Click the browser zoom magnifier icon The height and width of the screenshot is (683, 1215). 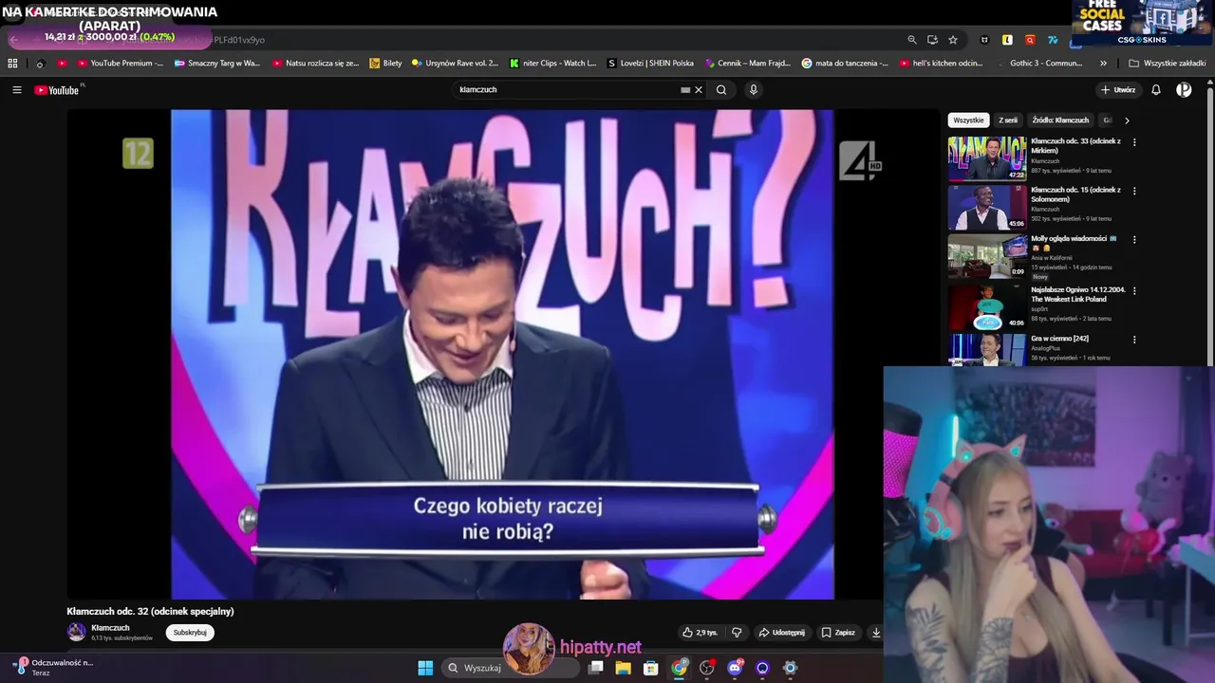(912, 40)
